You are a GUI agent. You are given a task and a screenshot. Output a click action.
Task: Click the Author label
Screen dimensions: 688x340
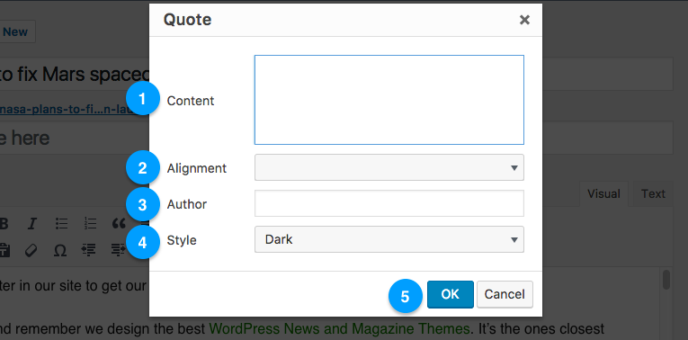click(x=187, y=204)
